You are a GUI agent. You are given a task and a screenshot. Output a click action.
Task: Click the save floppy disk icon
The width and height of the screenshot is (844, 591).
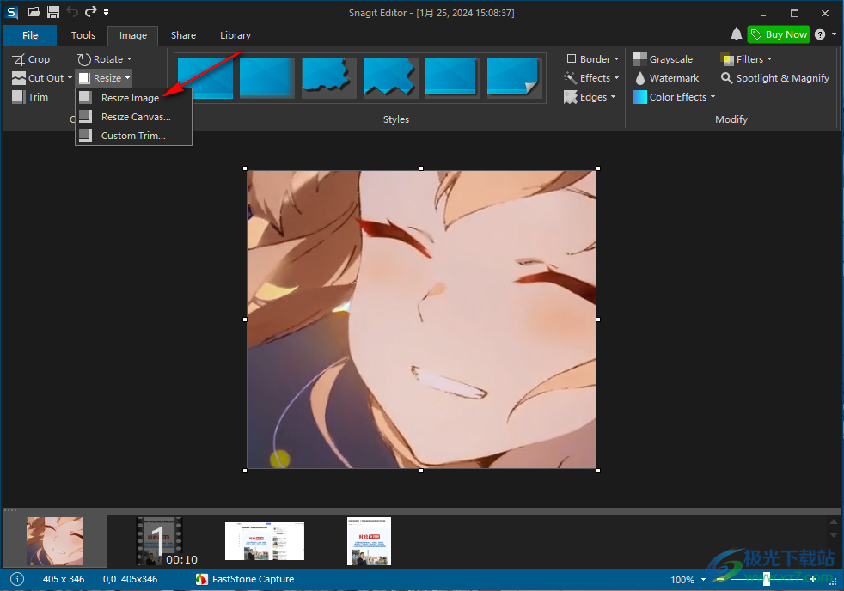52,12
